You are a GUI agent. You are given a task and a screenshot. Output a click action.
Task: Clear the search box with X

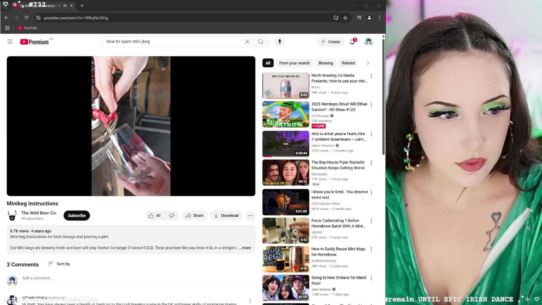point(247,42)
